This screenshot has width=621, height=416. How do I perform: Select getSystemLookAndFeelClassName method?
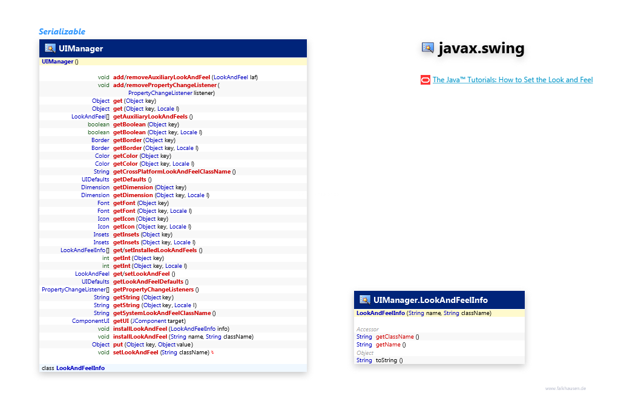coord(162,313)
